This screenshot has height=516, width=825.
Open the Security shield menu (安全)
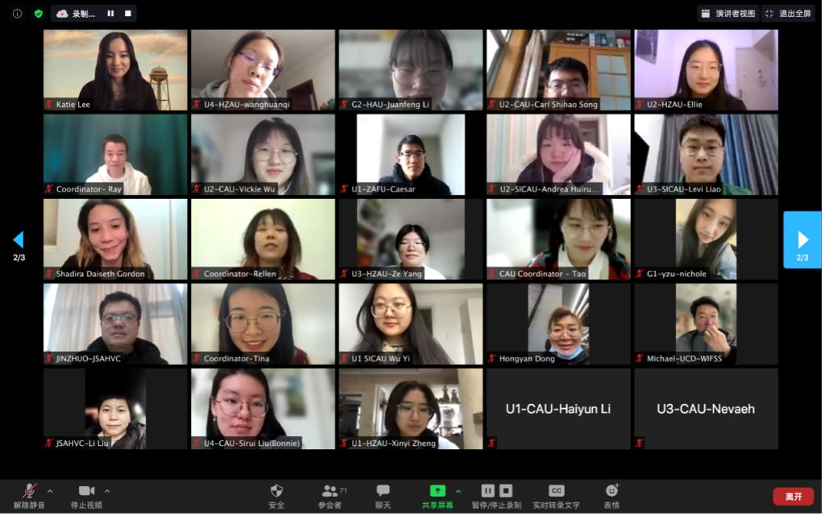[x=277, y=497]
